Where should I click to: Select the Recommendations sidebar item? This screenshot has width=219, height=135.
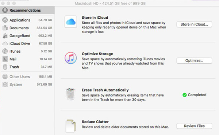coord(27,10)
